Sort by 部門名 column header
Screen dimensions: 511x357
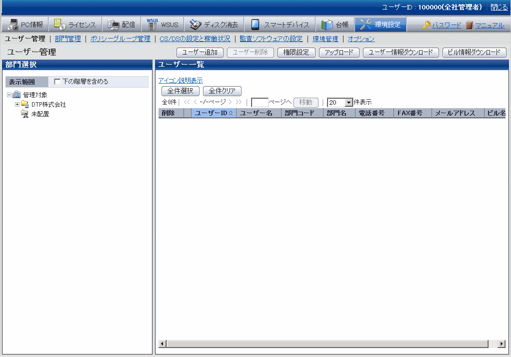(x=339, y=113)
